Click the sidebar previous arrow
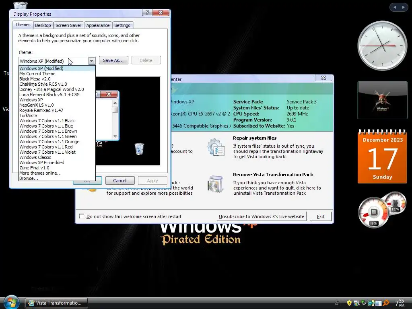The height and width of the screenshot is (309, 412). click(x=395, y=7)
